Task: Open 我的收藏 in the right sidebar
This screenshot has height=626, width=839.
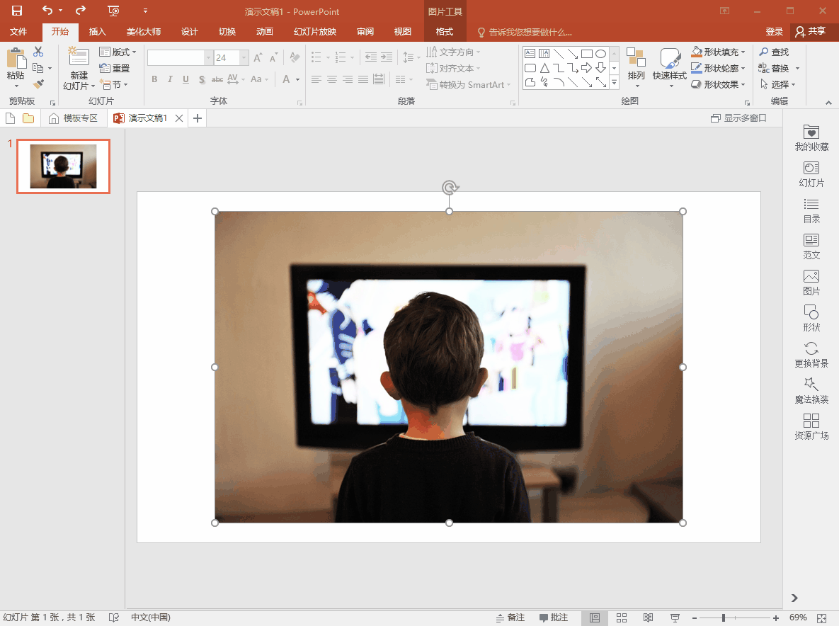Action: [x=811, y=137]
